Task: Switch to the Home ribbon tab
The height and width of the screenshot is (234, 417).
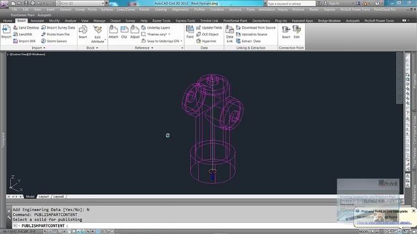Action: pos(8,21)
